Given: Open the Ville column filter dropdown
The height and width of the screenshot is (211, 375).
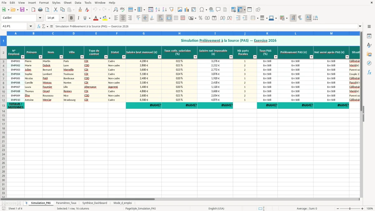Looking at the screenshot, I should coord(82,57).
